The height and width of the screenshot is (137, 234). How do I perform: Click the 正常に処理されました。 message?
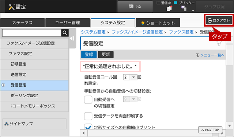tap(110, 66)
